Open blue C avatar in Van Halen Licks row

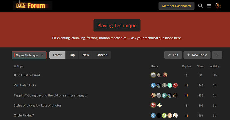153,85
